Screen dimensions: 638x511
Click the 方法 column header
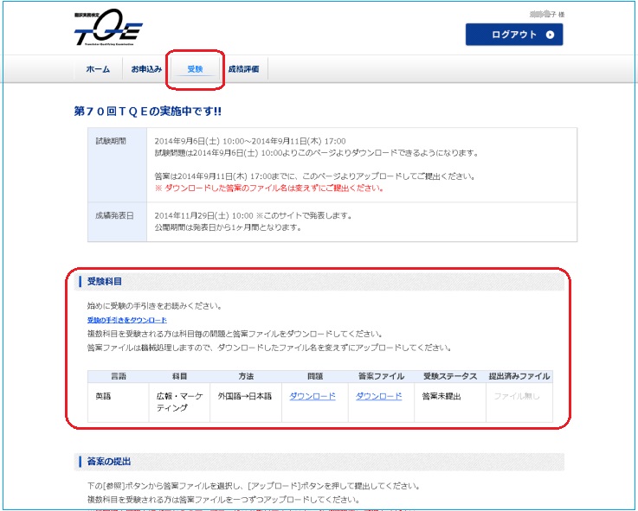click(246, 376)
